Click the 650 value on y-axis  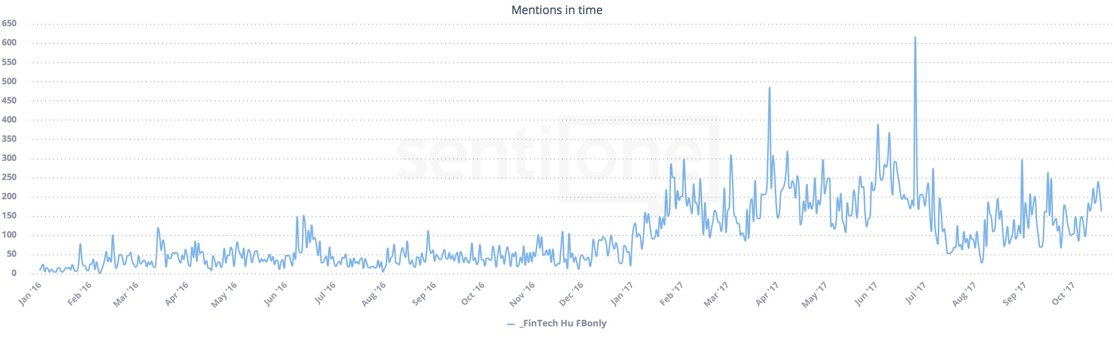[x=9, y=23]
